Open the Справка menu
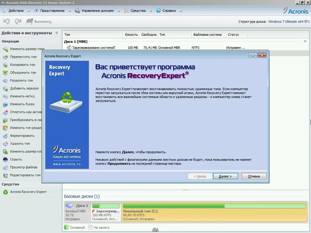This screenshot has width=311, height=233. tap(169, 11)
